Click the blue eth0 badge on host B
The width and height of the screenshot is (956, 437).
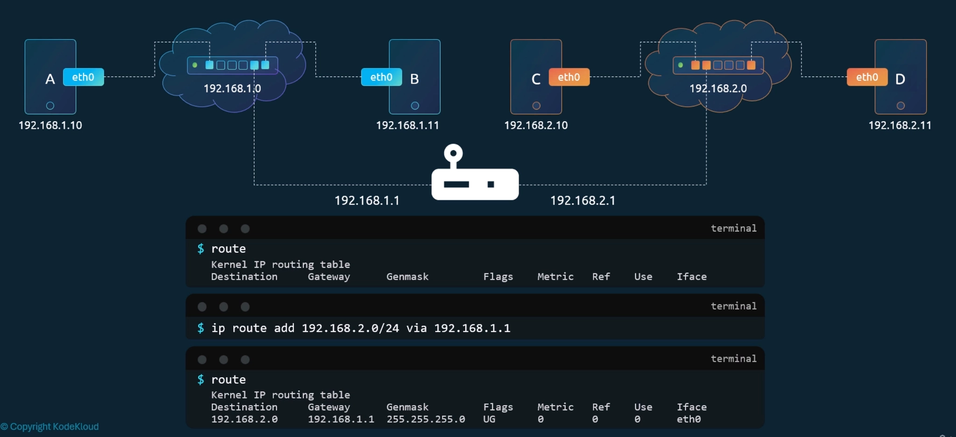381,77
